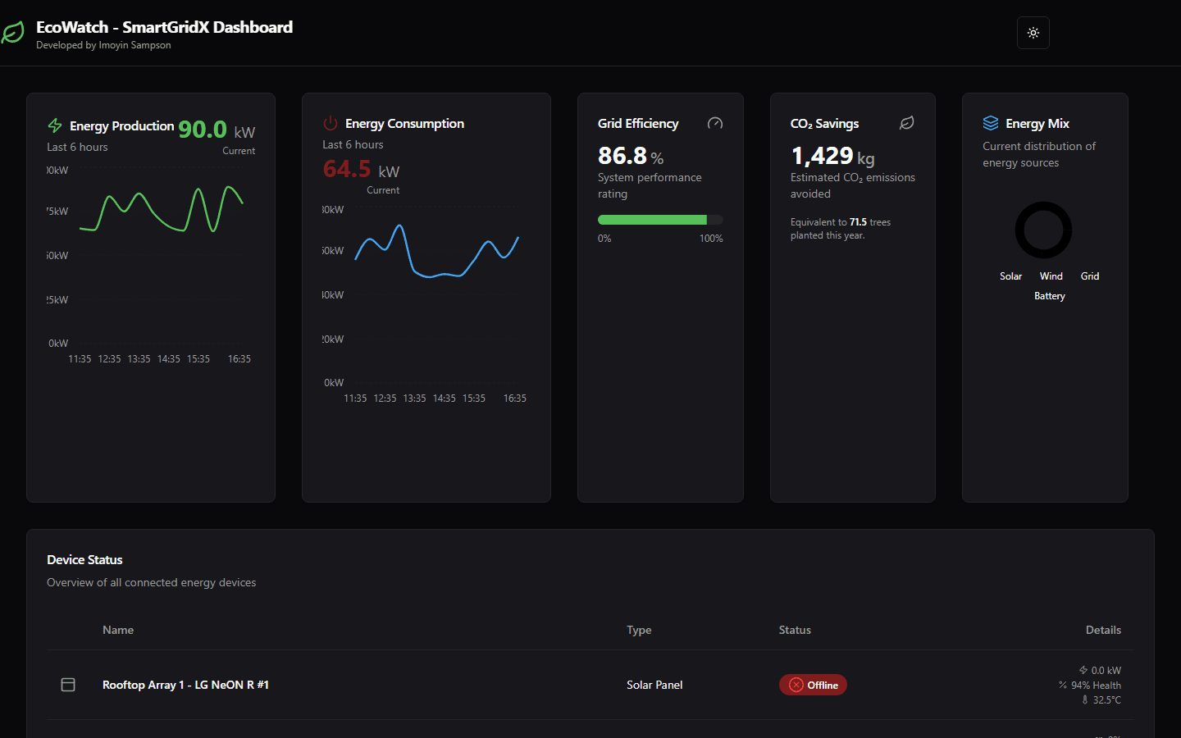
Task: Click the Developed by Imoyin Sampson subtitle
Action: coord(103,45)
